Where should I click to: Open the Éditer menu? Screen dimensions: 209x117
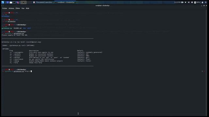pyautogui.click(x=18, y=8)
